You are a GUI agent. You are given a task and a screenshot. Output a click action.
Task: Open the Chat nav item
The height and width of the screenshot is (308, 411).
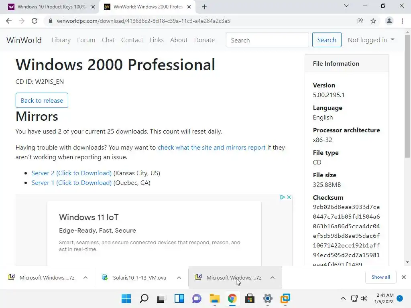coord(108,40)
